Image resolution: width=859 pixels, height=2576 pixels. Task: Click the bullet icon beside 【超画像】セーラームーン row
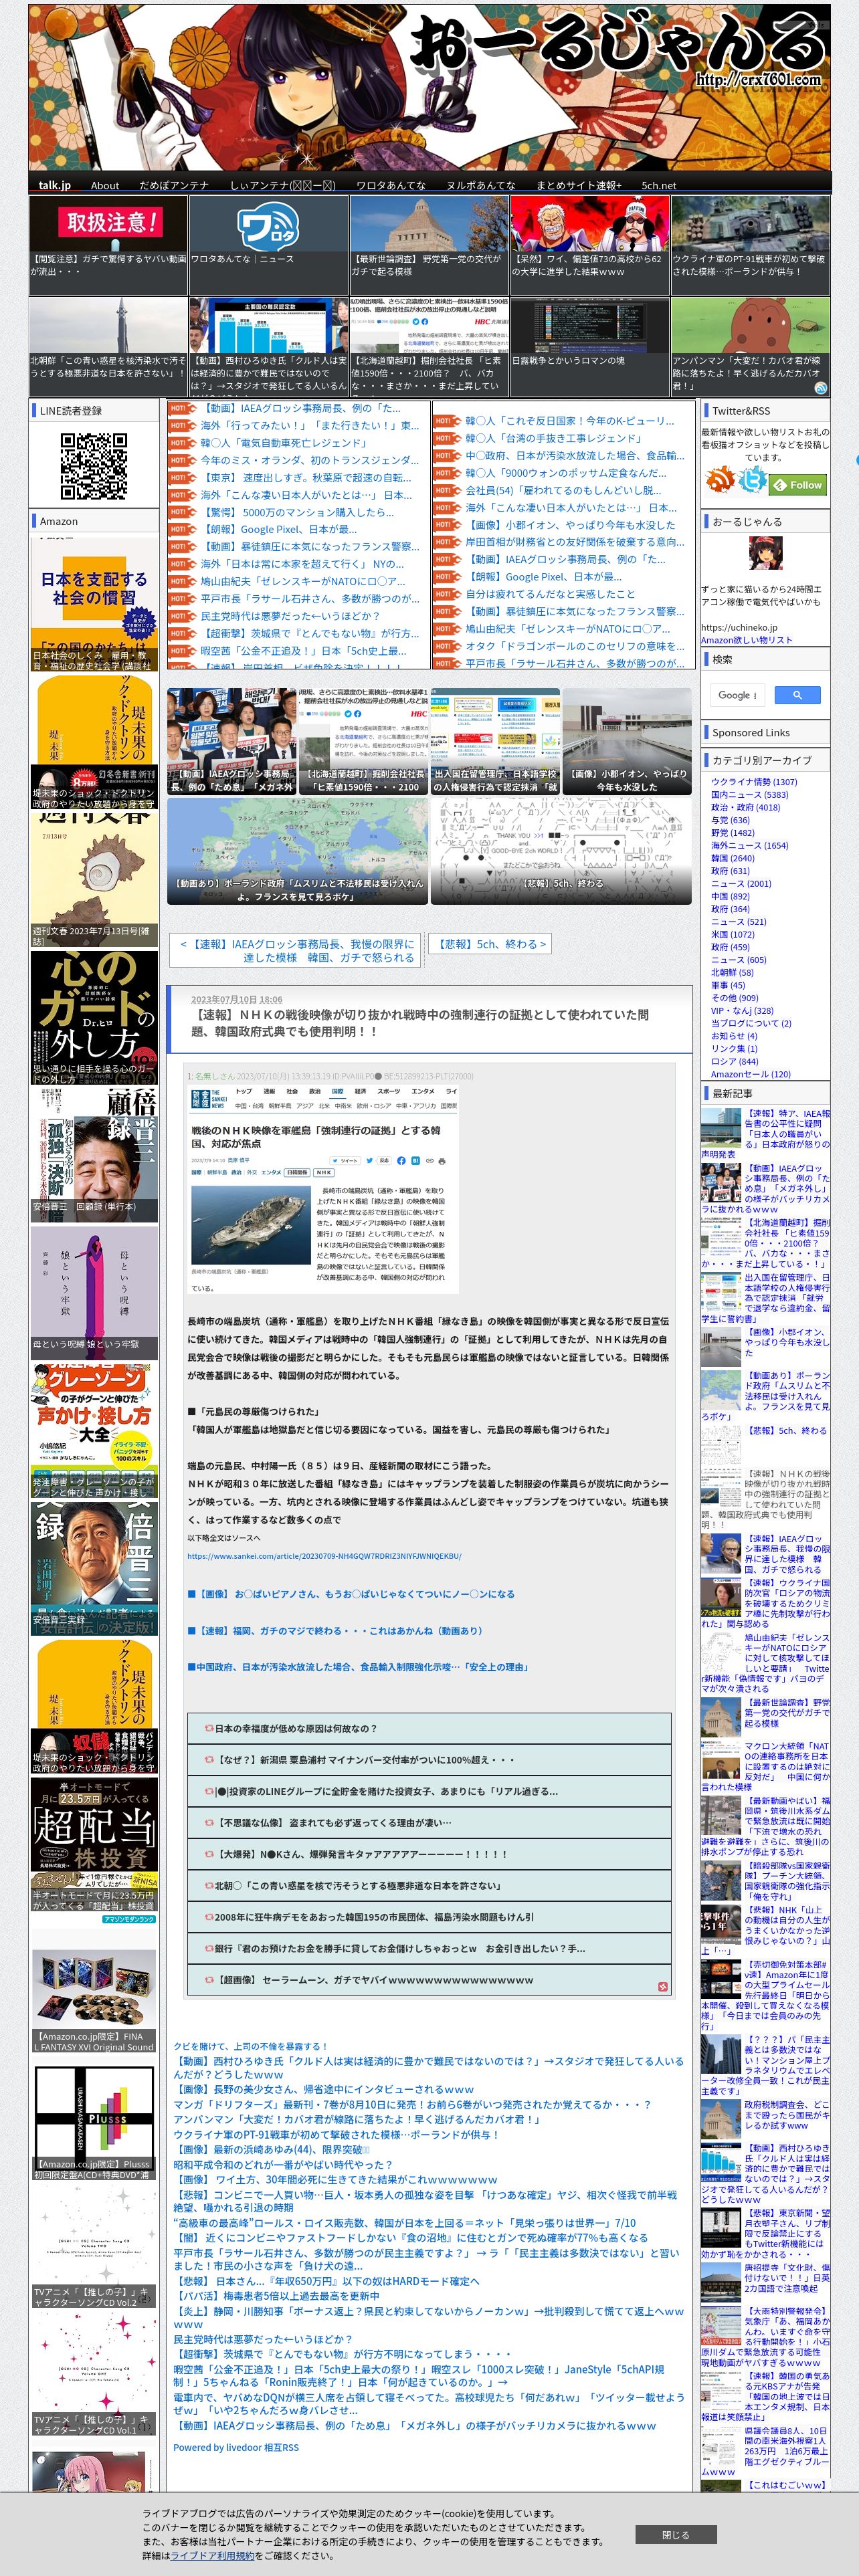209,1980
